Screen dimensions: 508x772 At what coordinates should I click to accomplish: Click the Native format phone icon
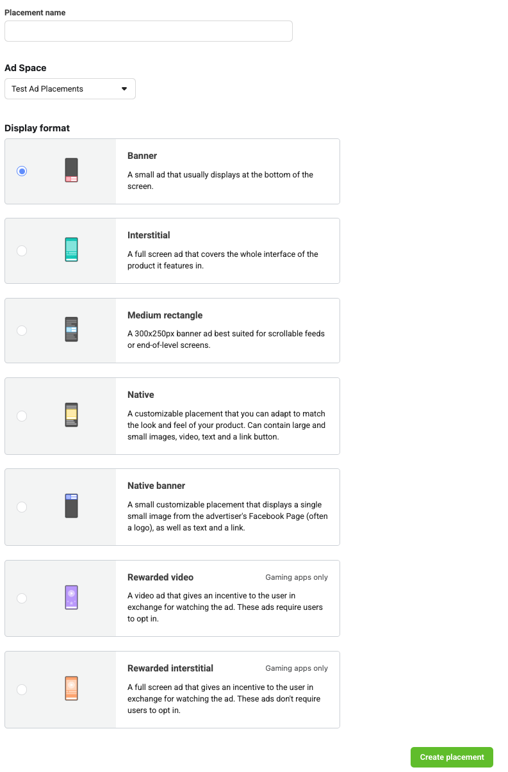[71, 415]
